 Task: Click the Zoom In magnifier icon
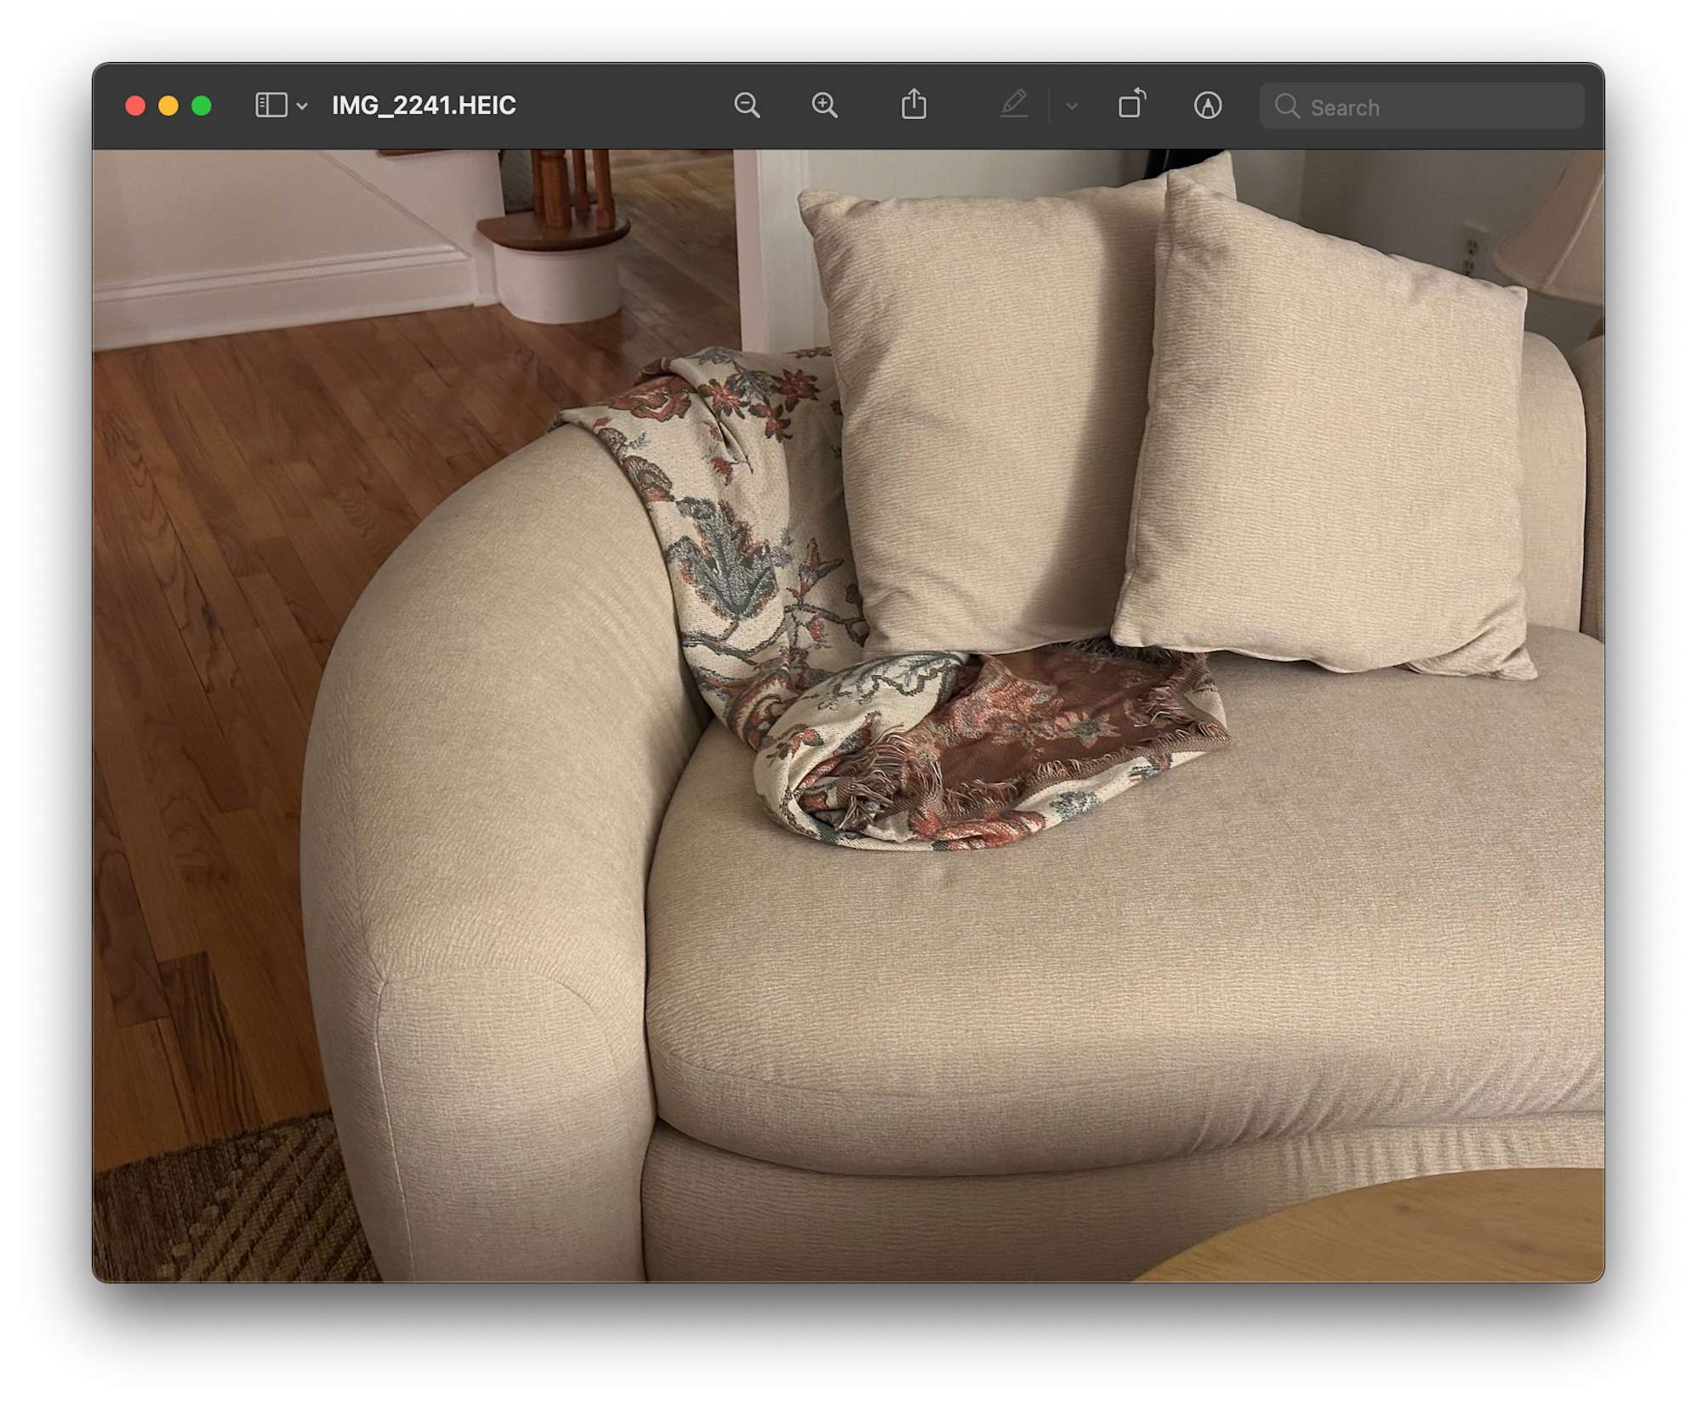tap(824, 105)
